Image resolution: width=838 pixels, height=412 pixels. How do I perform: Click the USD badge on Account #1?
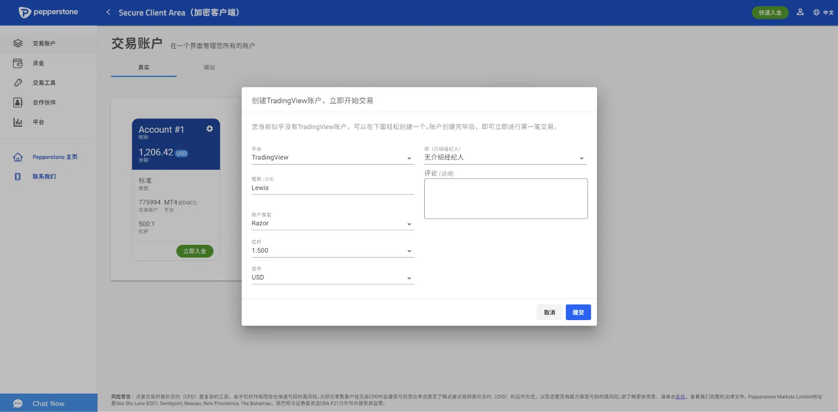coord(181,153)
